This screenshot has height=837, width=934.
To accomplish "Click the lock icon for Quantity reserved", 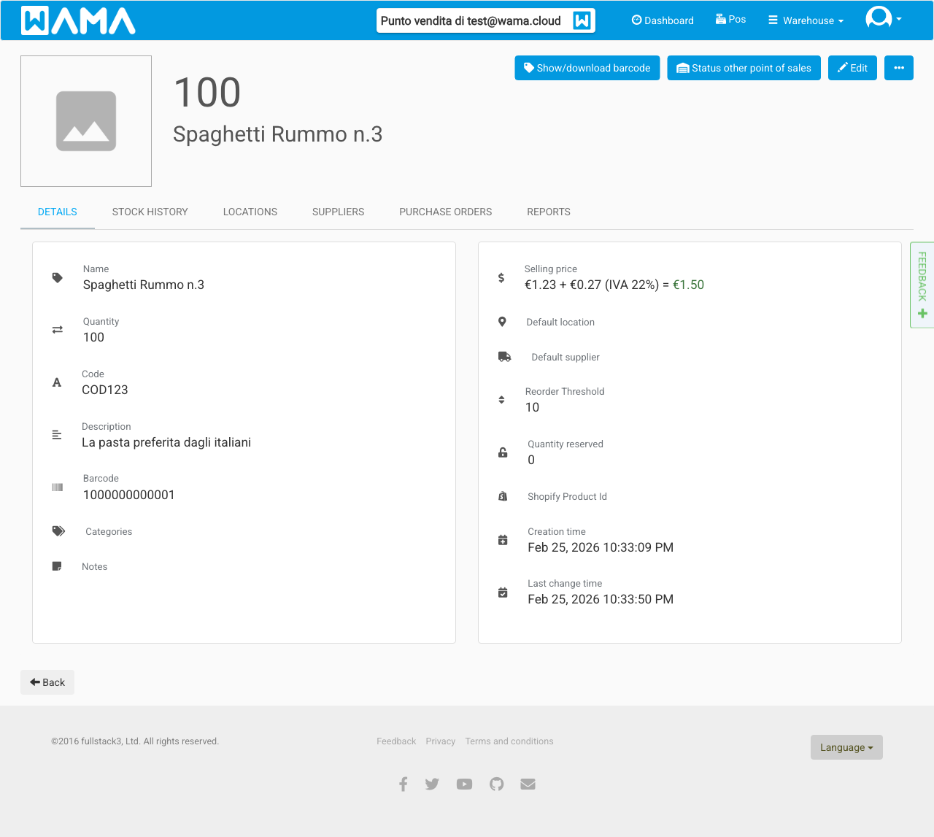I will pyautogui.click(x=502, y=452).
